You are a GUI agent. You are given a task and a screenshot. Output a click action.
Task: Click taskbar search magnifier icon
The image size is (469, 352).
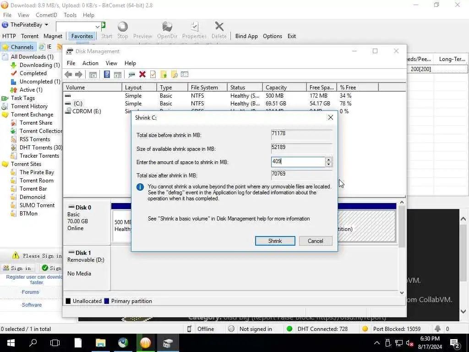point(33,343)
